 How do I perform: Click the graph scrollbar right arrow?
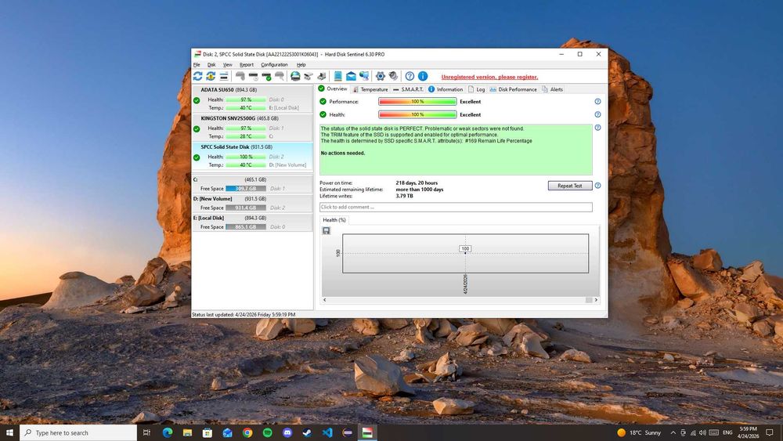596,300
